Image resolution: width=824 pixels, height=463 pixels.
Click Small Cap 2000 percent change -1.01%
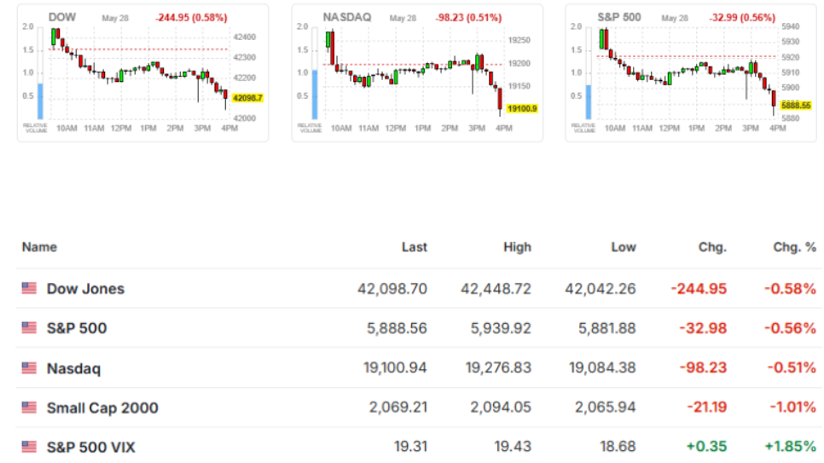(793, 408)
